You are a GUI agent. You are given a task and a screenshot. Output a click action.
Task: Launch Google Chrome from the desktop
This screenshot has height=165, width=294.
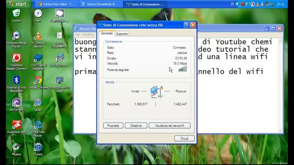click(x=38, y=82)
